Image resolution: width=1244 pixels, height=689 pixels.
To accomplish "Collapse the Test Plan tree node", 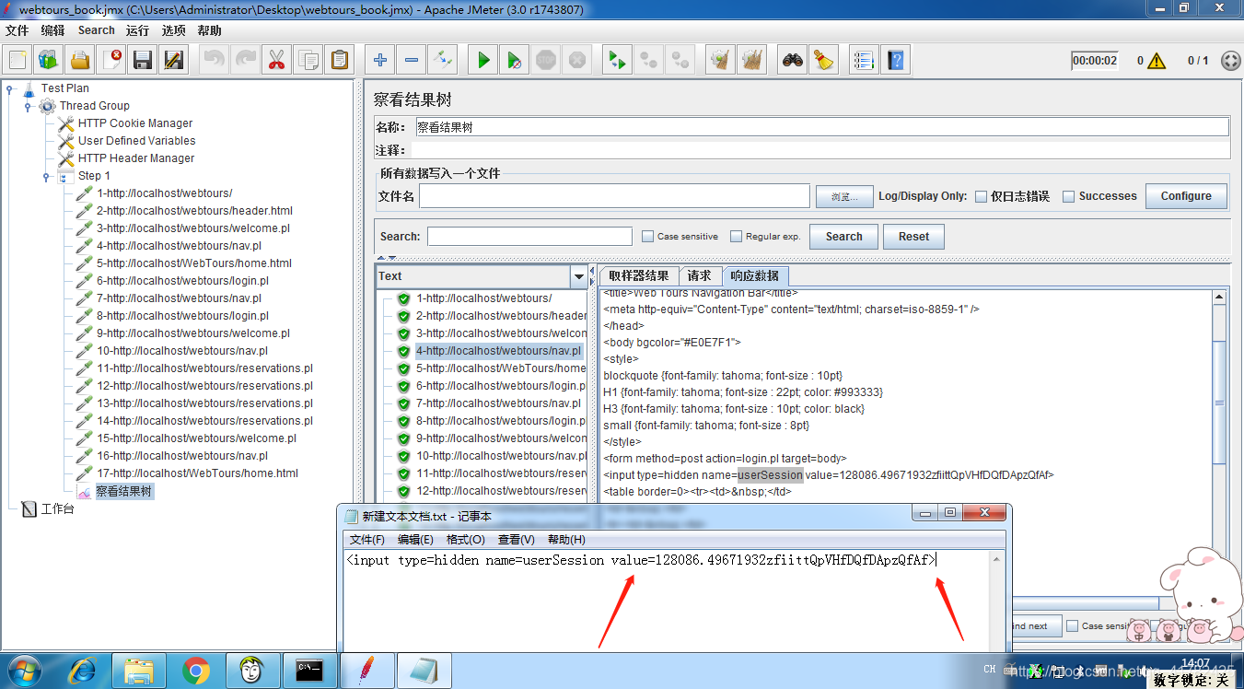I will click(x=10, y=89).
